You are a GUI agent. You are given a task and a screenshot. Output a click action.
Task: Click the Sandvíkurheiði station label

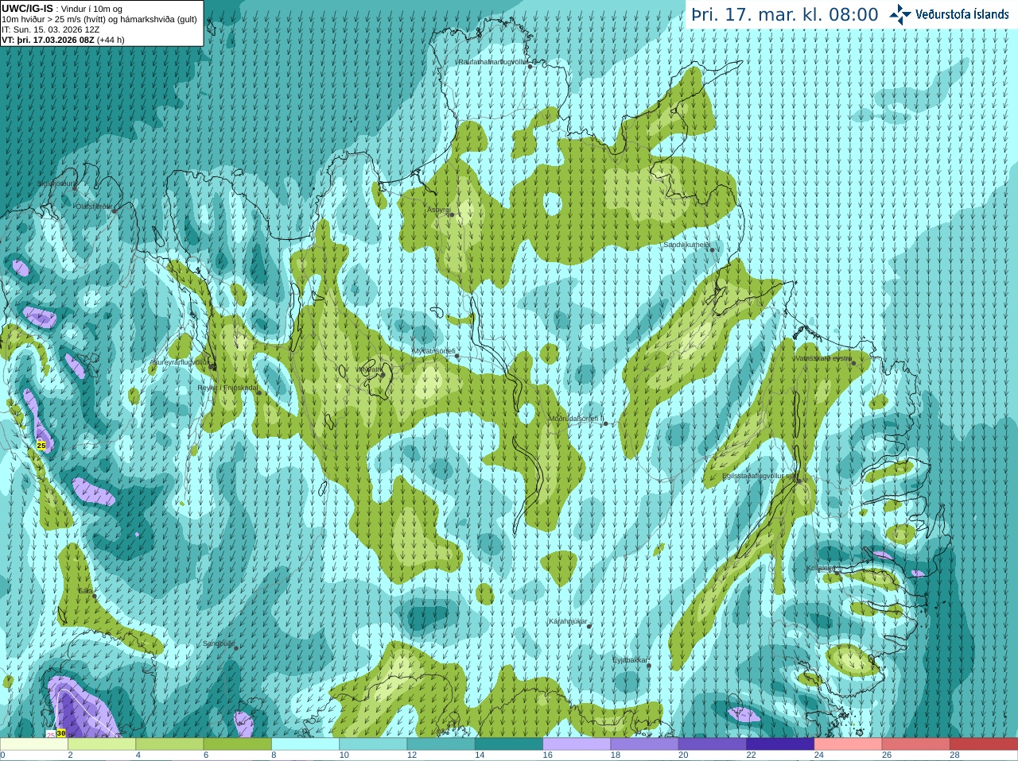(687, 245)
